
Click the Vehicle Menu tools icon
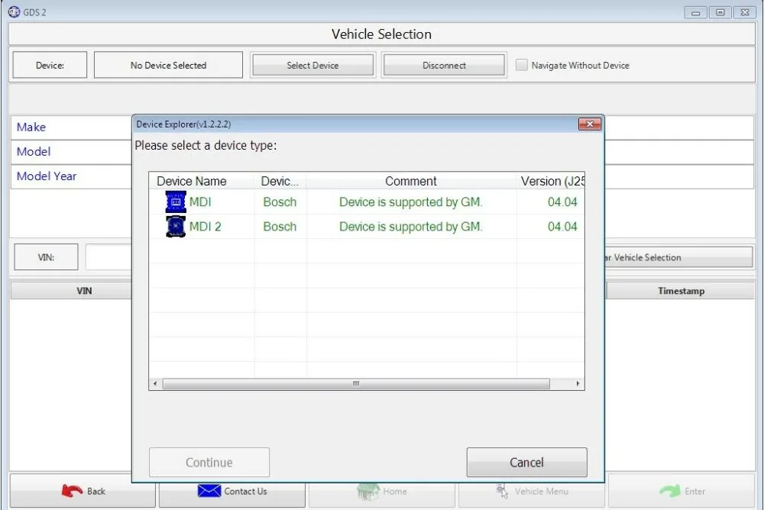[x=502, y=491]
